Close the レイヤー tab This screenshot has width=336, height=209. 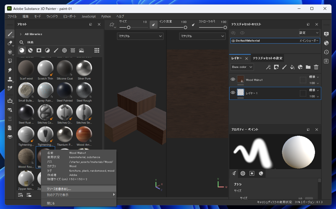(x=247, y=58)
